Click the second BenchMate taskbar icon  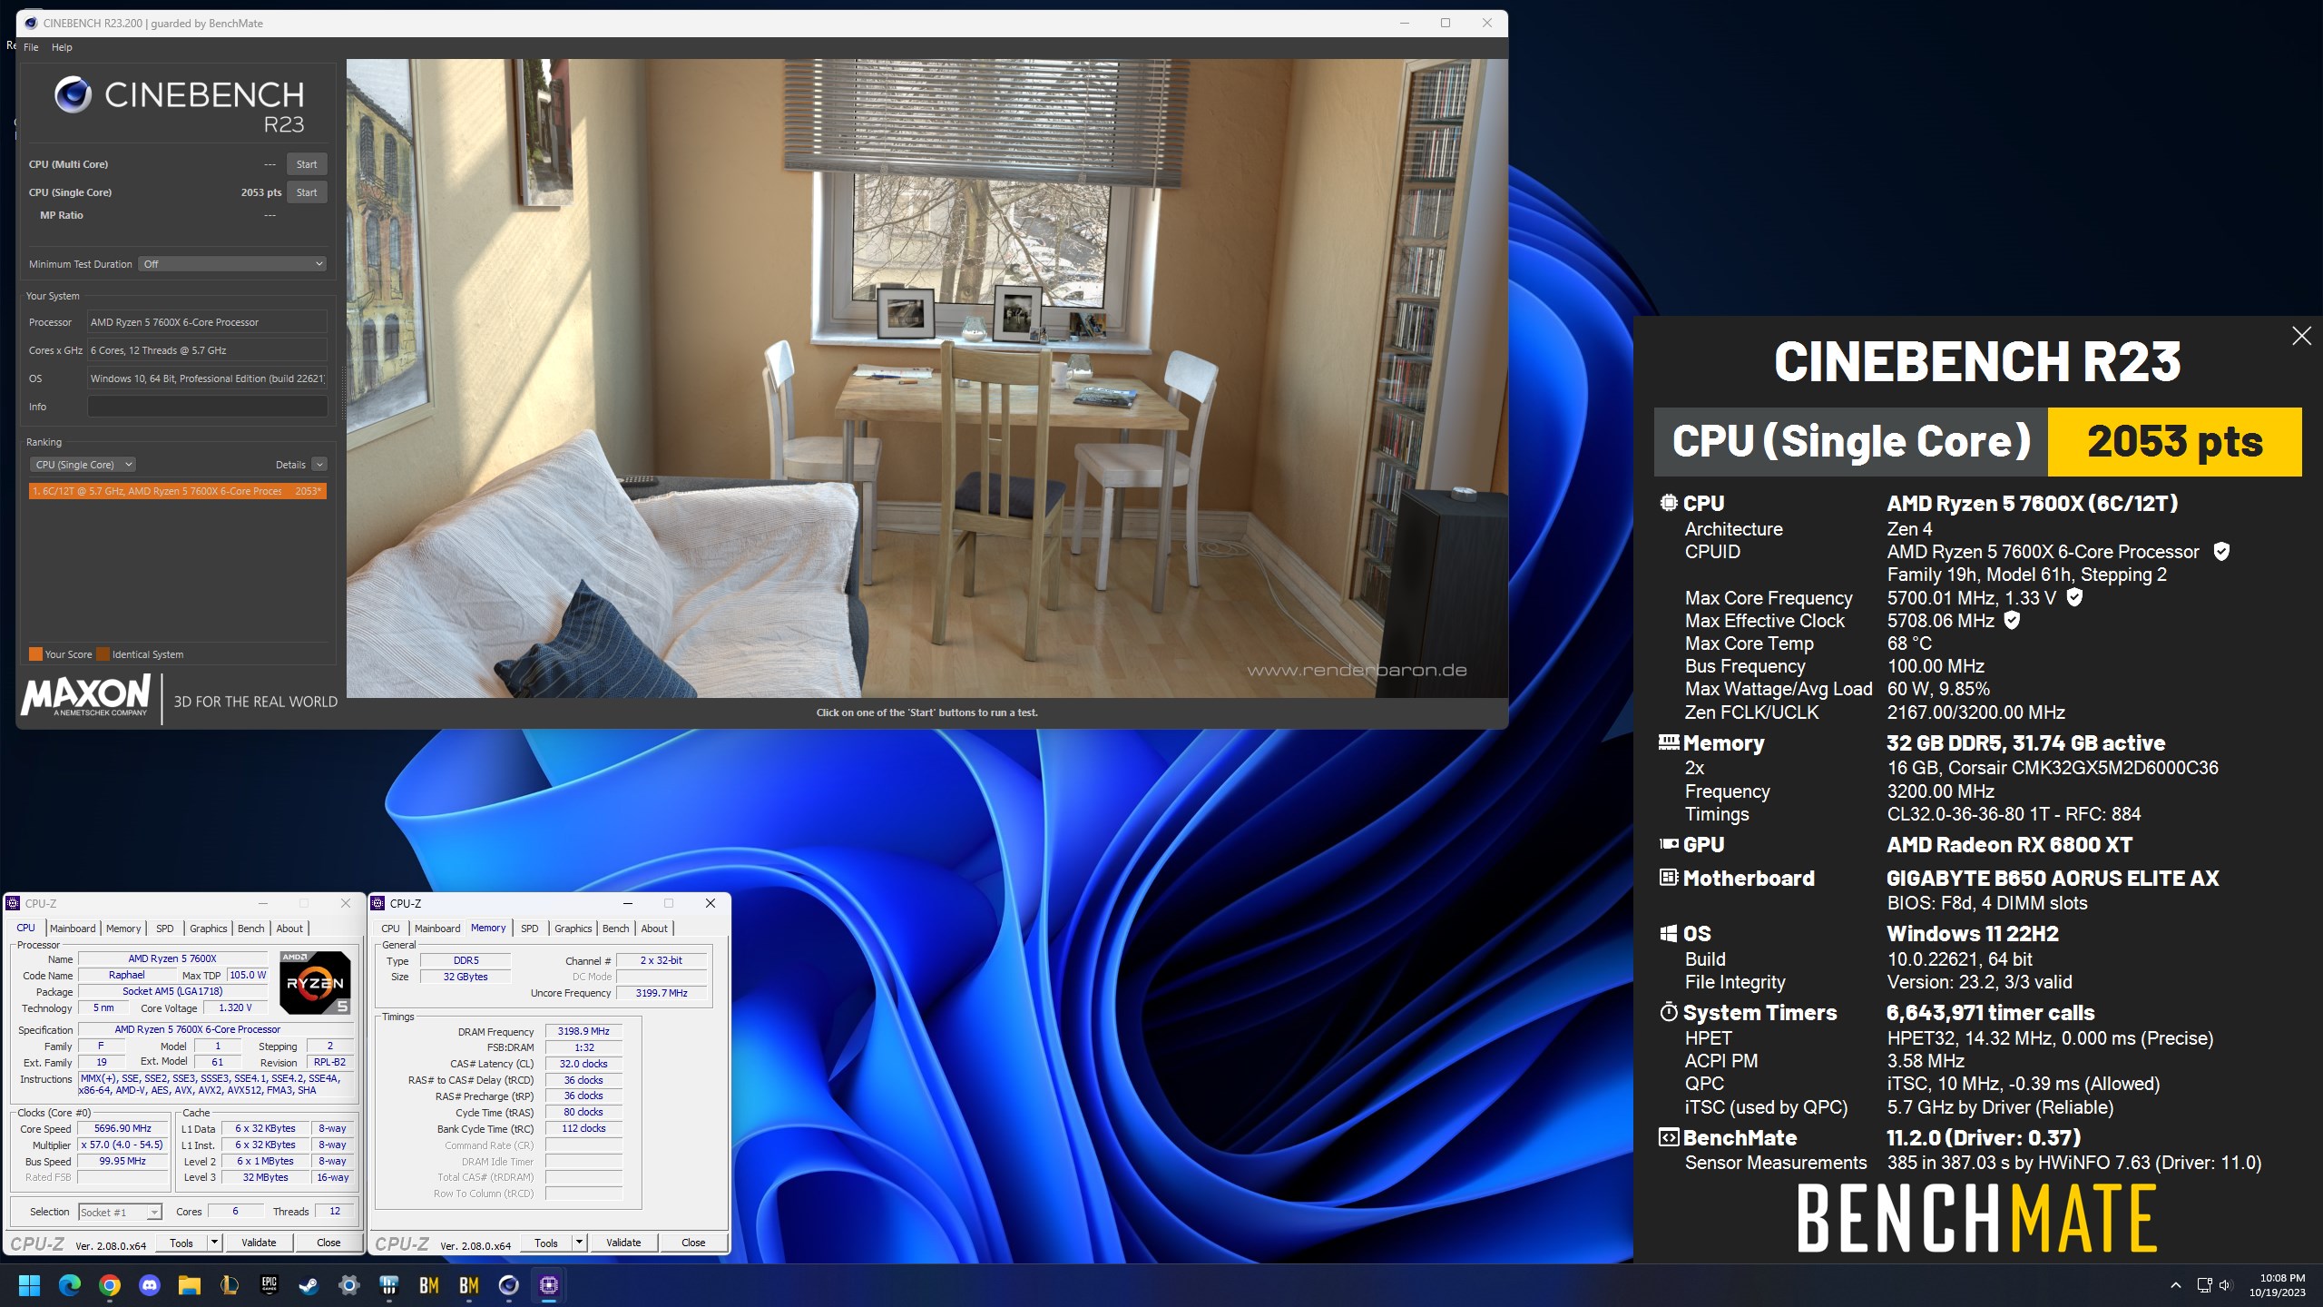[468, 1285]
